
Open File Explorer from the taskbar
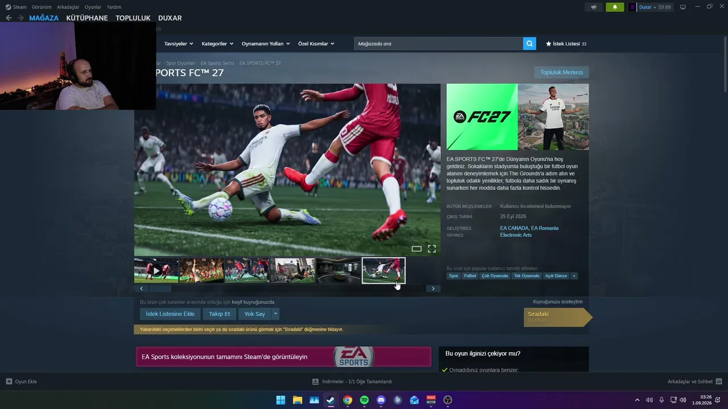297,400
